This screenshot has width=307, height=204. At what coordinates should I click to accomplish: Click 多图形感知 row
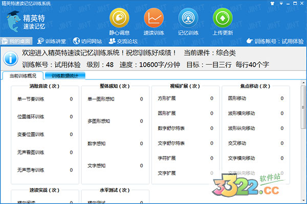[x=115, y=121]
